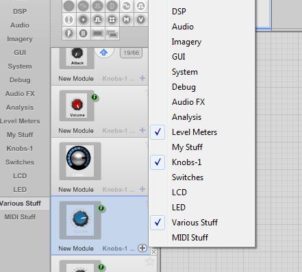Click the 'V' filter icon in the grid
This screenshot has height=272, width=302.
click(x=140, y=20)
